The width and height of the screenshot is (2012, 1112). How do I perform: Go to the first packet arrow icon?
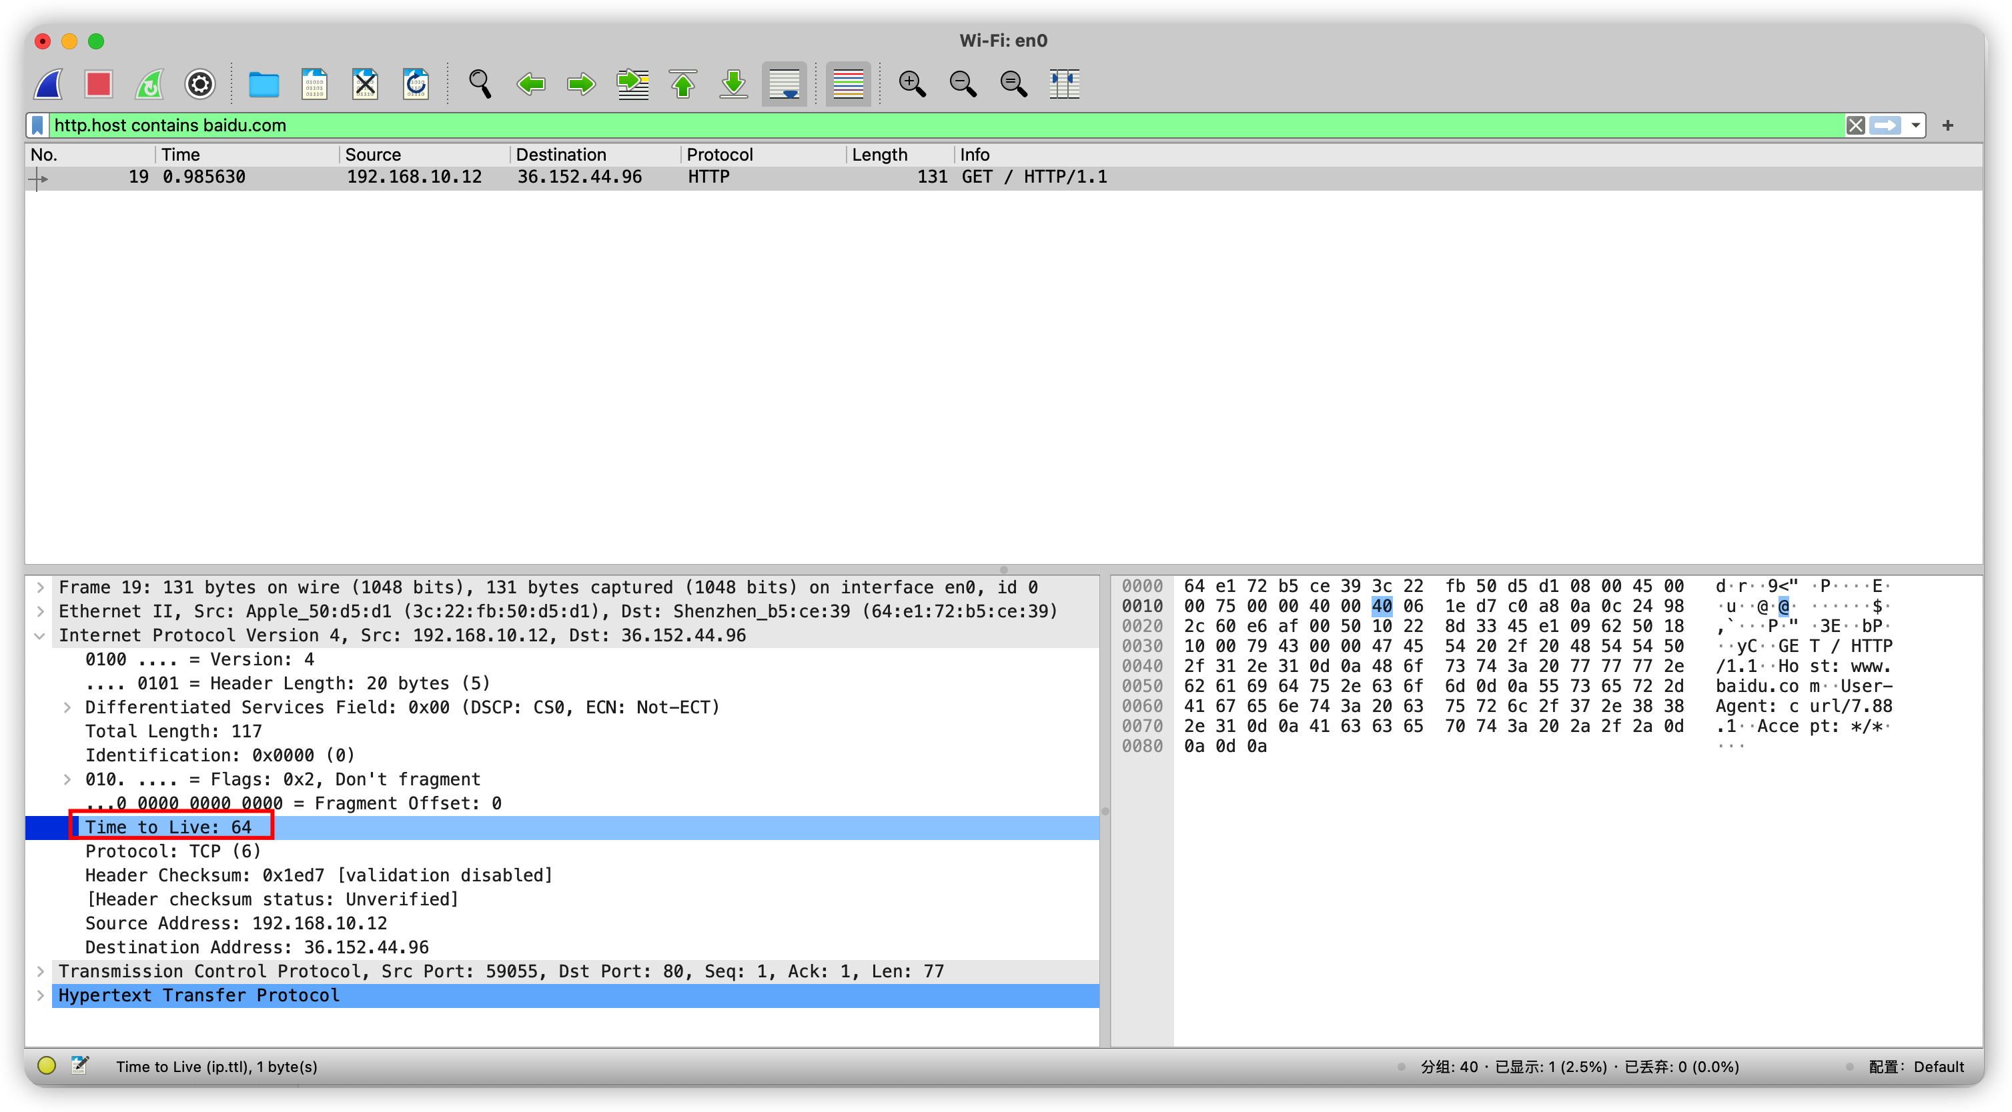(x=683, y=83)
